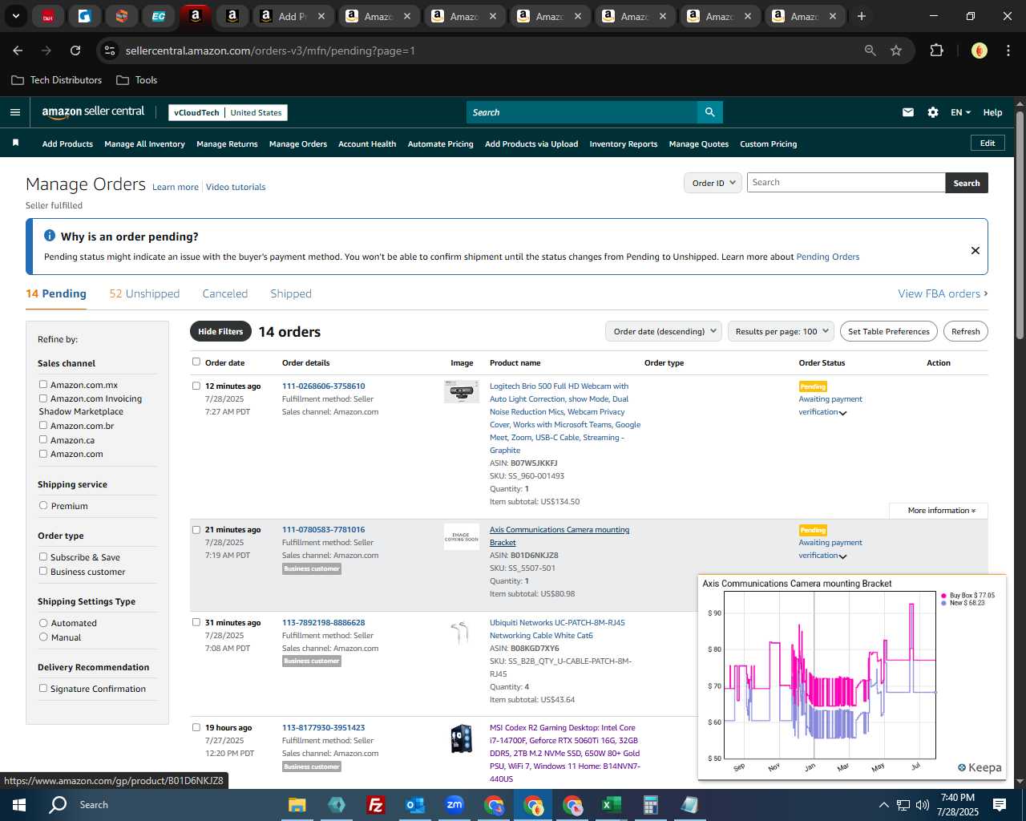Open File Explorer from taskbar
The image size is (1026, 821).
pos(297,805)
